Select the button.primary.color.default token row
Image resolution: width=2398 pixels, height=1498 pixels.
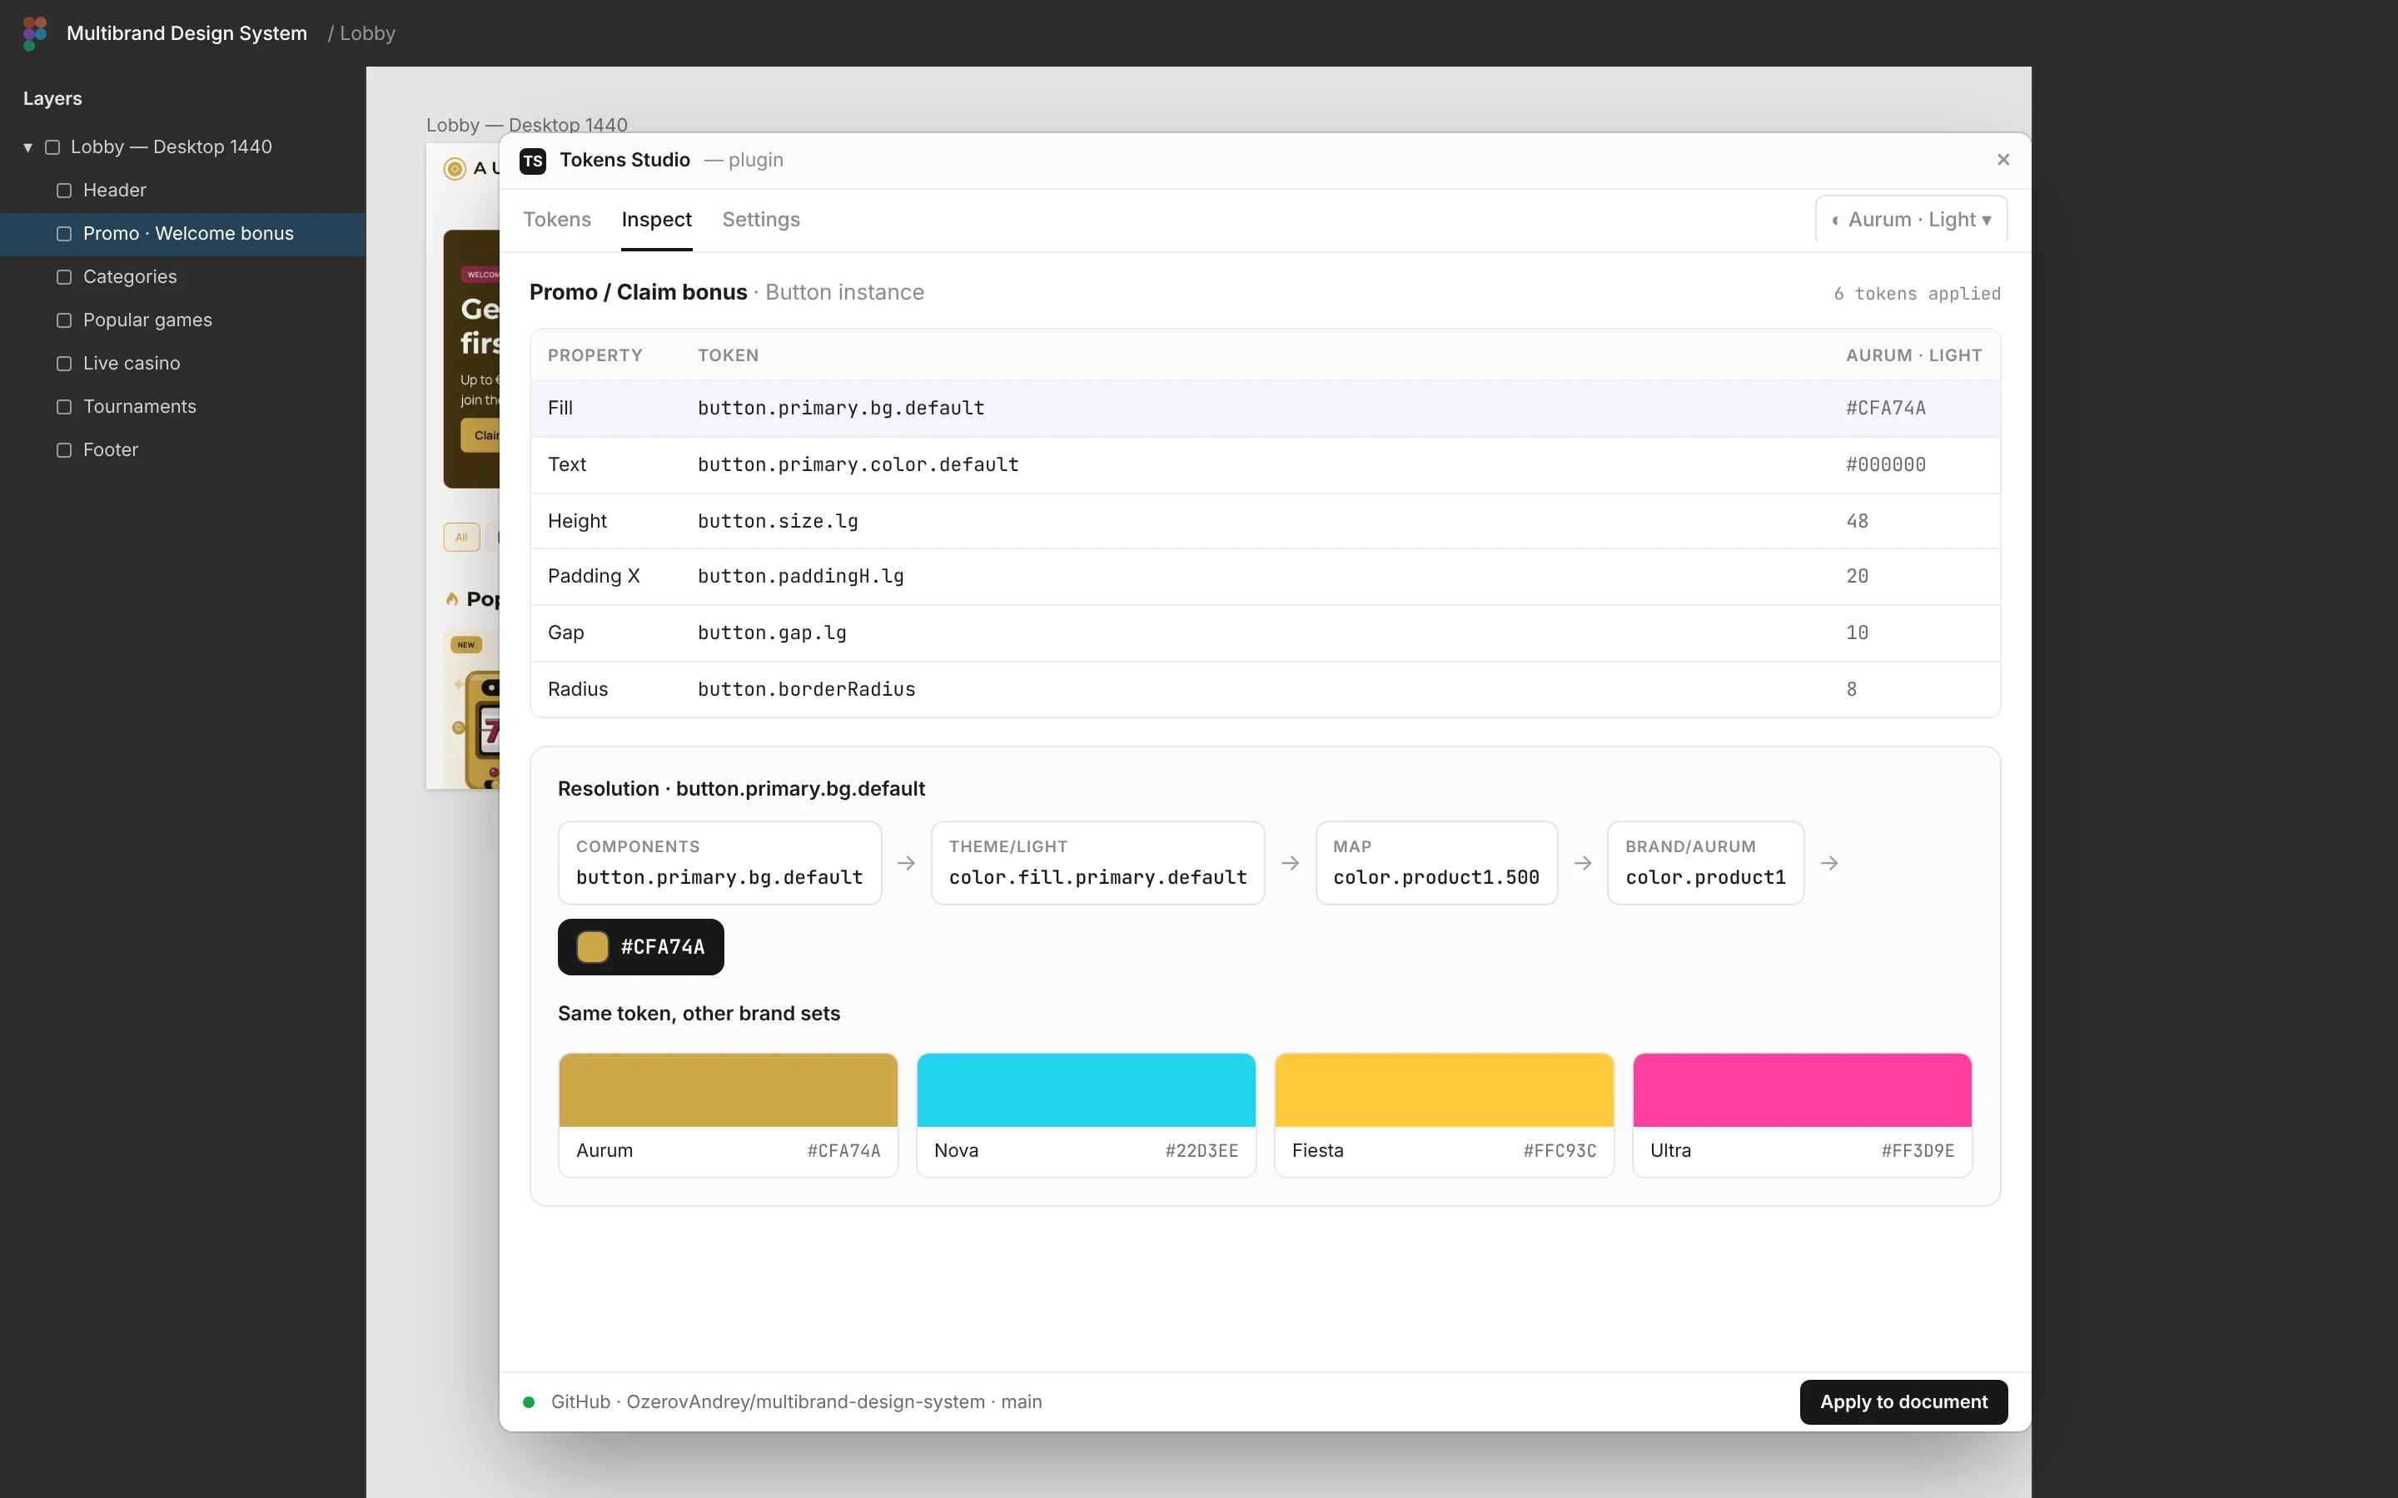[1266, 464]
